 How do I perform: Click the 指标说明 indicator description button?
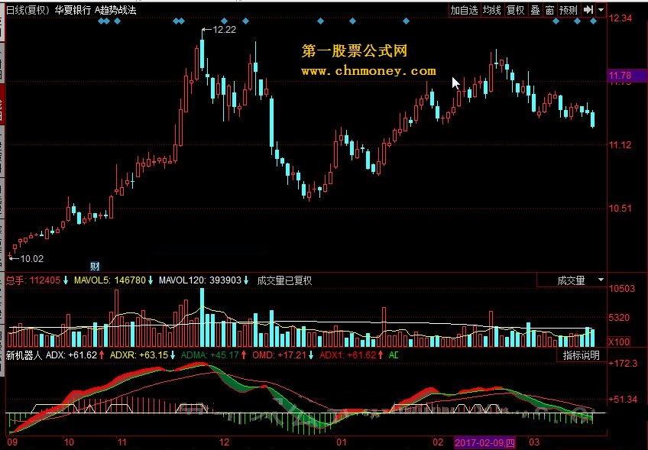tap(581, 355)
